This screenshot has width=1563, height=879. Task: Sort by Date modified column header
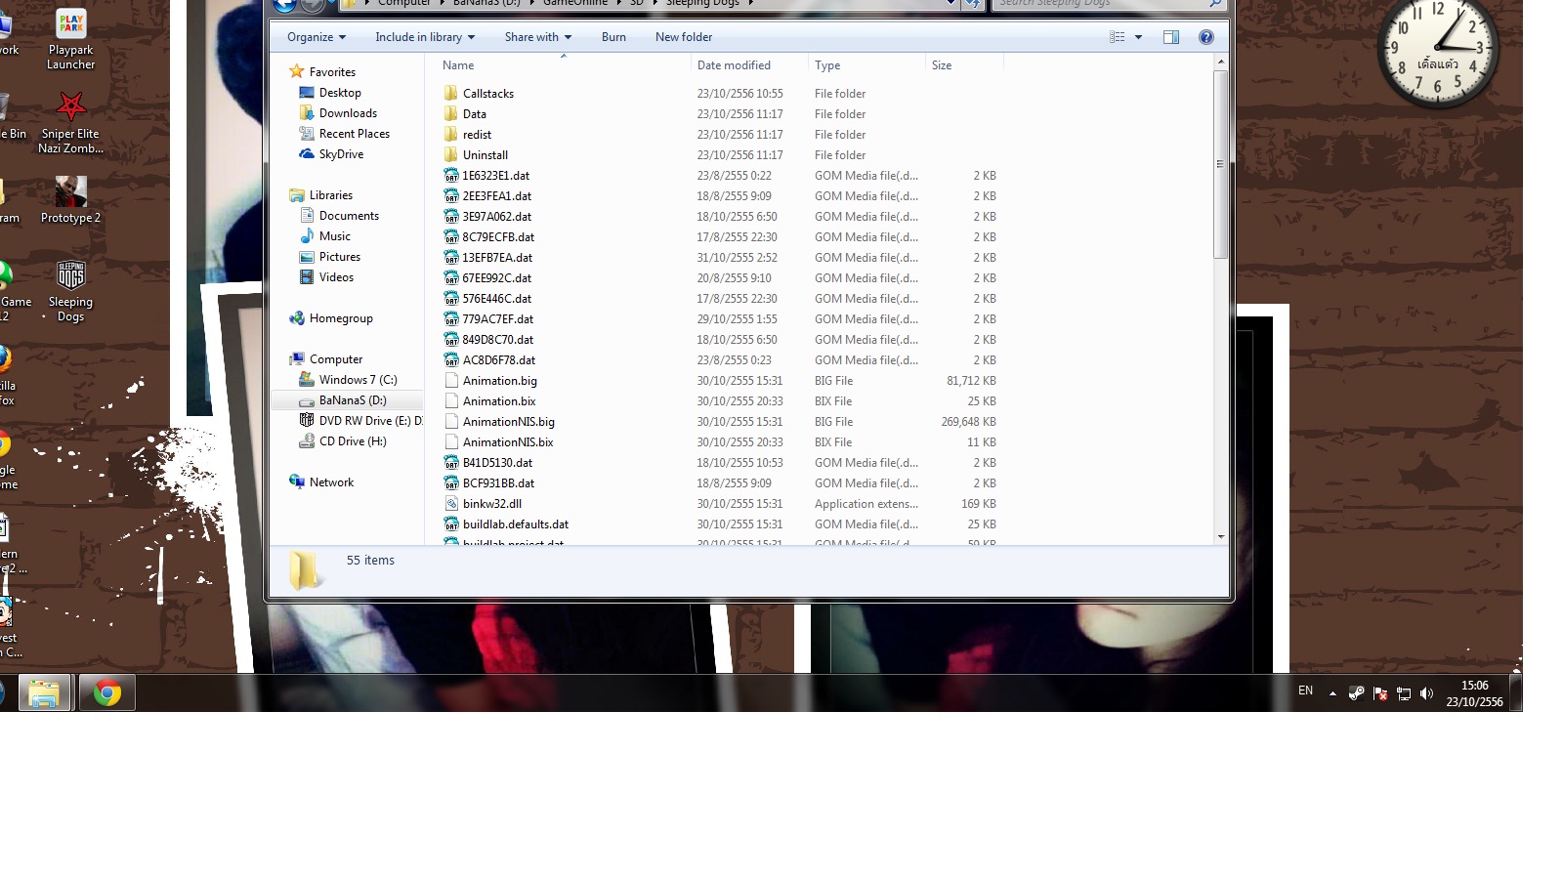[734, 65]
